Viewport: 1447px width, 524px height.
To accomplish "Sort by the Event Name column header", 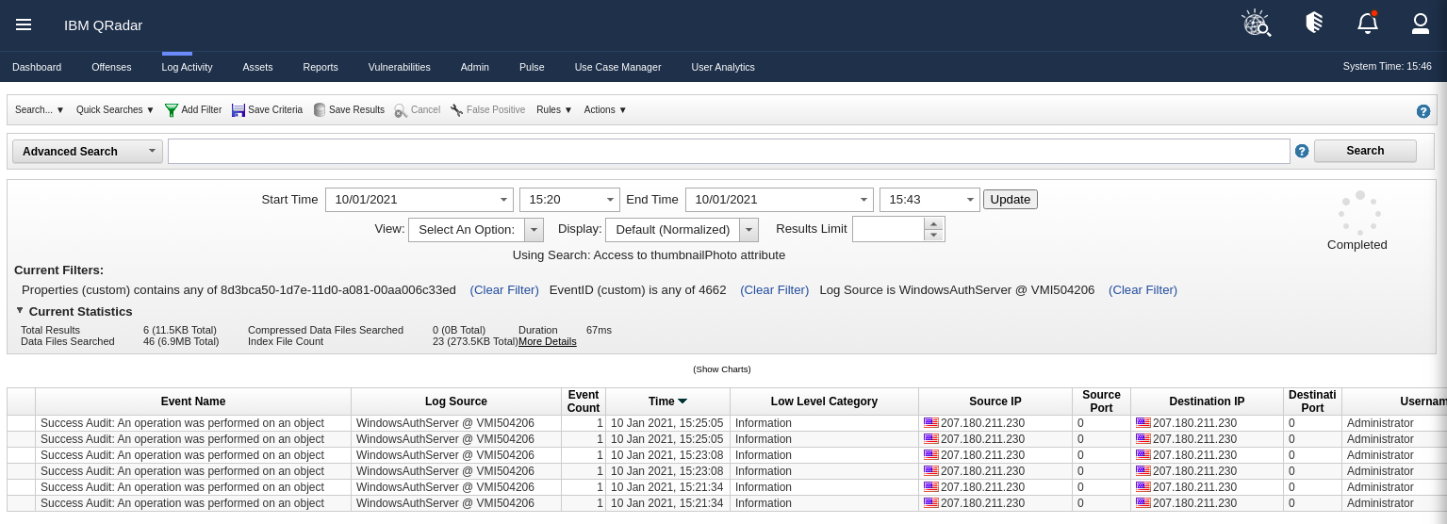I will (x=193, y=401).
